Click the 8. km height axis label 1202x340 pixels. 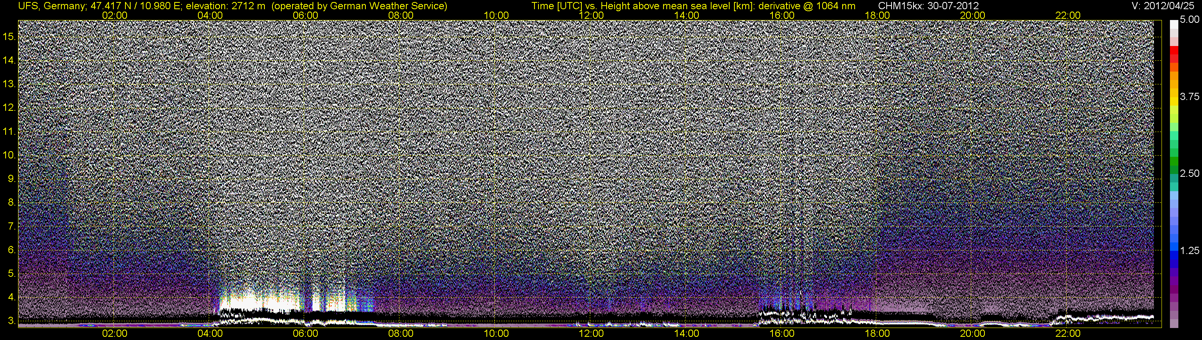pyautogui.click(x=12, y=203)
